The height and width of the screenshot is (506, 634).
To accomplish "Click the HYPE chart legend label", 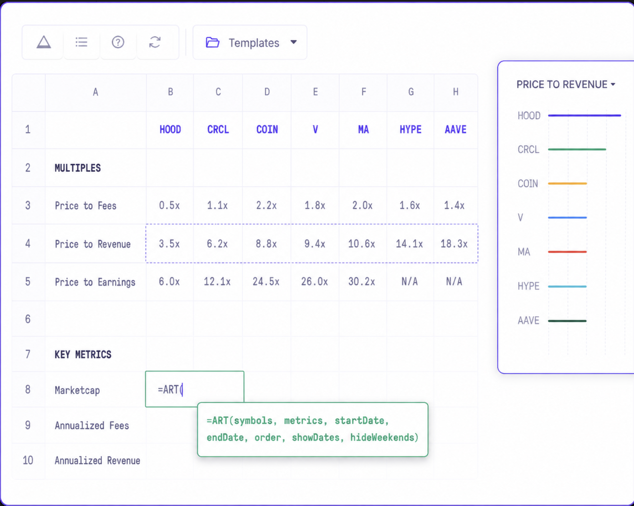I will [528, 286].
